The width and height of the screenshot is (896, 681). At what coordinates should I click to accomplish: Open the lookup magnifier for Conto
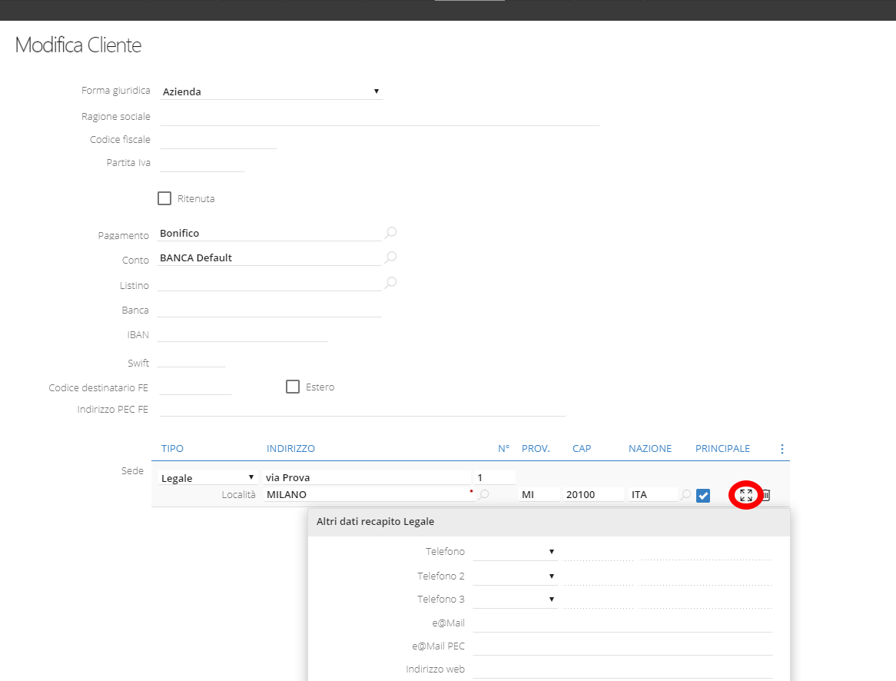click(390, 257)
